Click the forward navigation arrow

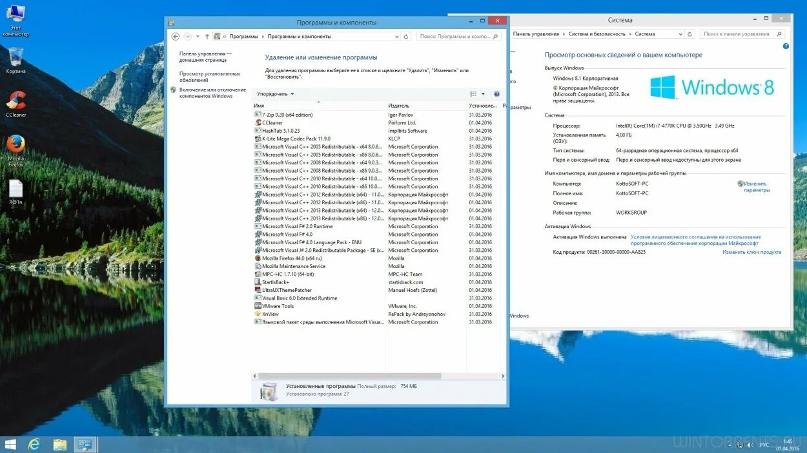(187, 37)
